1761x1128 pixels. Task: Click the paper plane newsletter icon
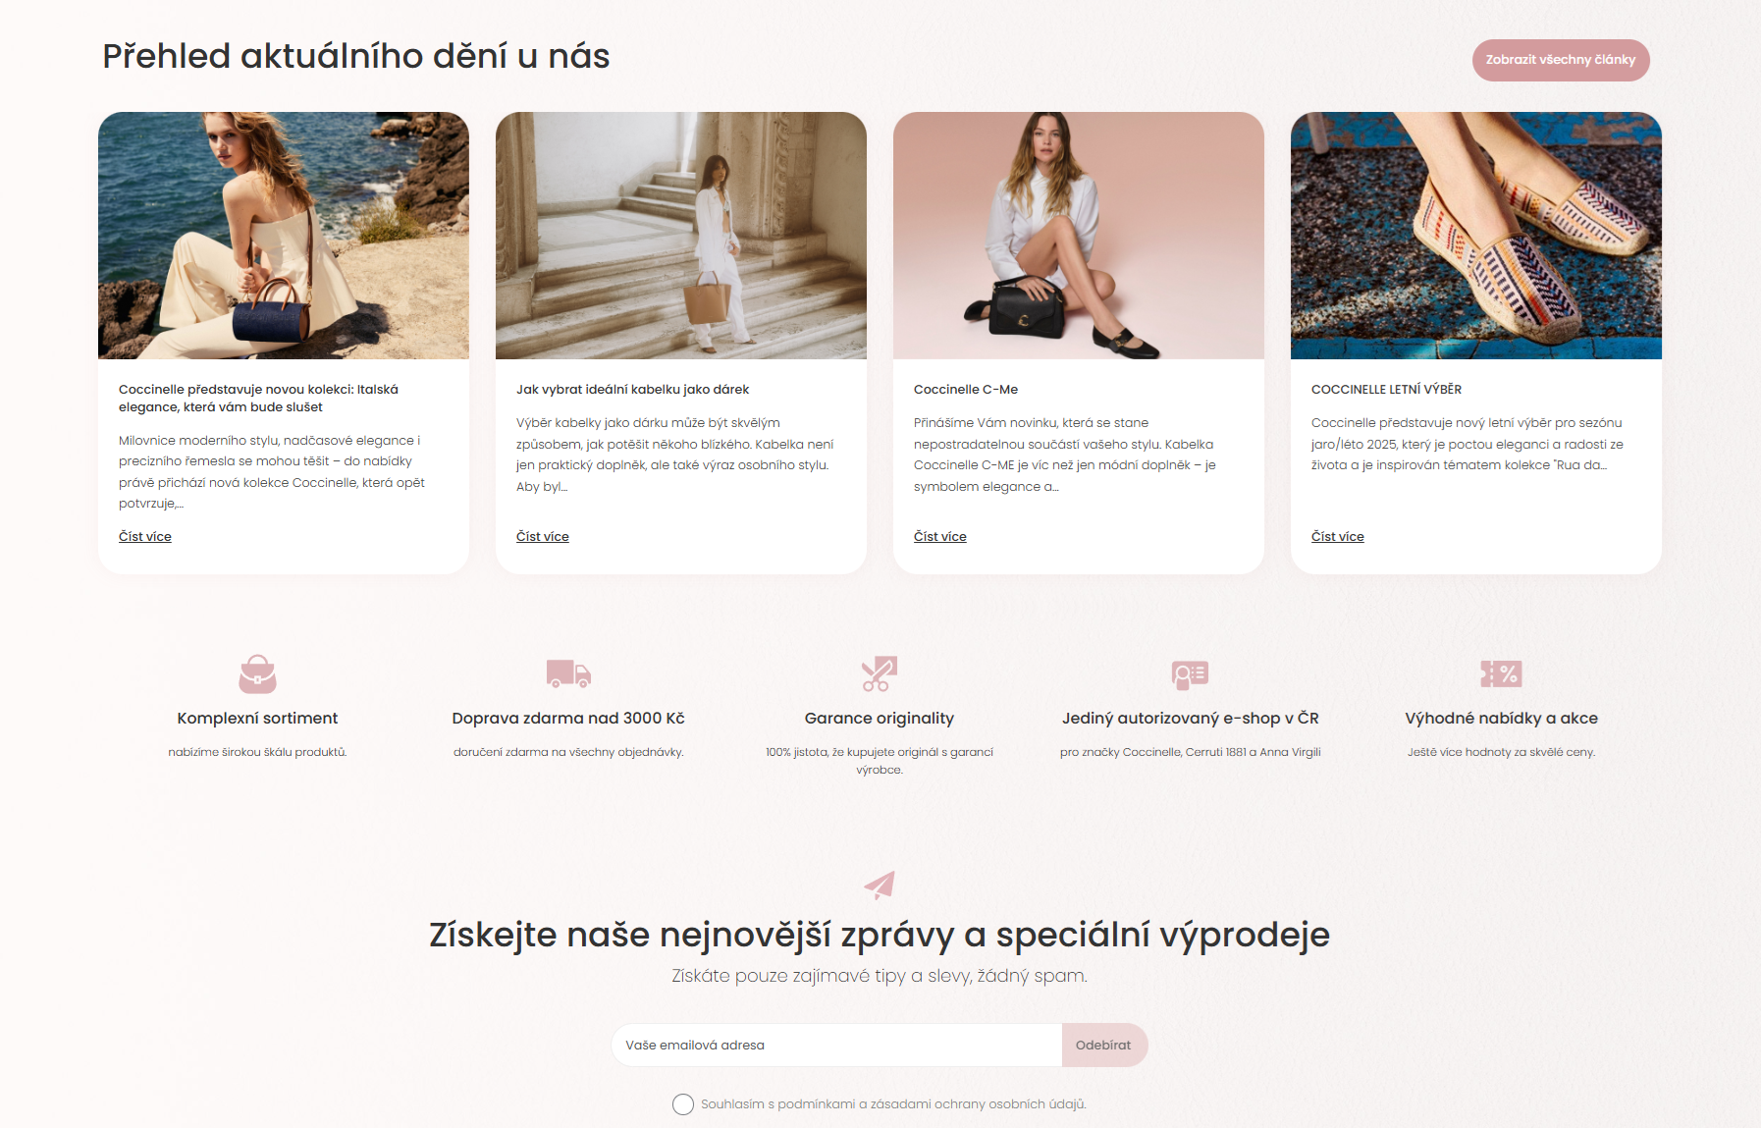click(x=880, y=885)
